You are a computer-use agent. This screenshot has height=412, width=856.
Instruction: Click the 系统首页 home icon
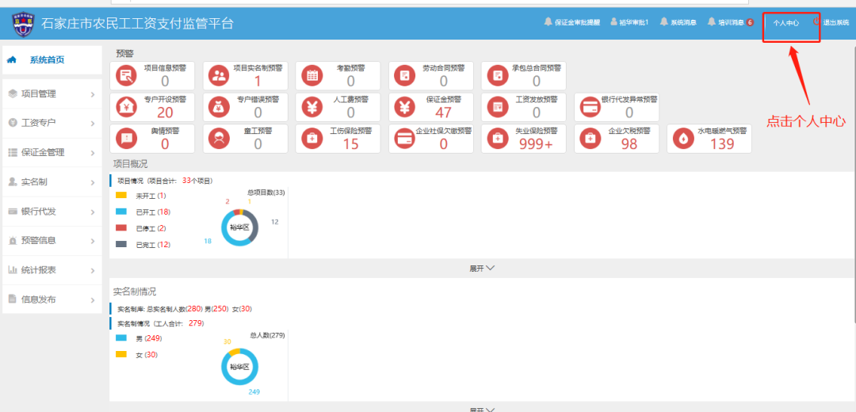click(x=11, y=60)
